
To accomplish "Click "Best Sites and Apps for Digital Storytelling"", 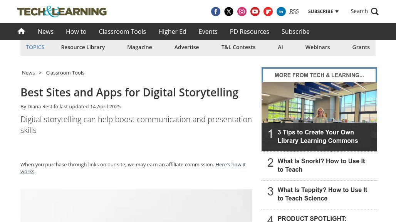I will point(129,93).
